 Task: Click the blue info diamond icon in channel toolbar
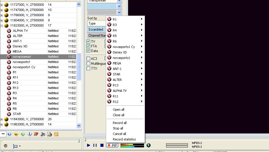click(x=10, y=134)
